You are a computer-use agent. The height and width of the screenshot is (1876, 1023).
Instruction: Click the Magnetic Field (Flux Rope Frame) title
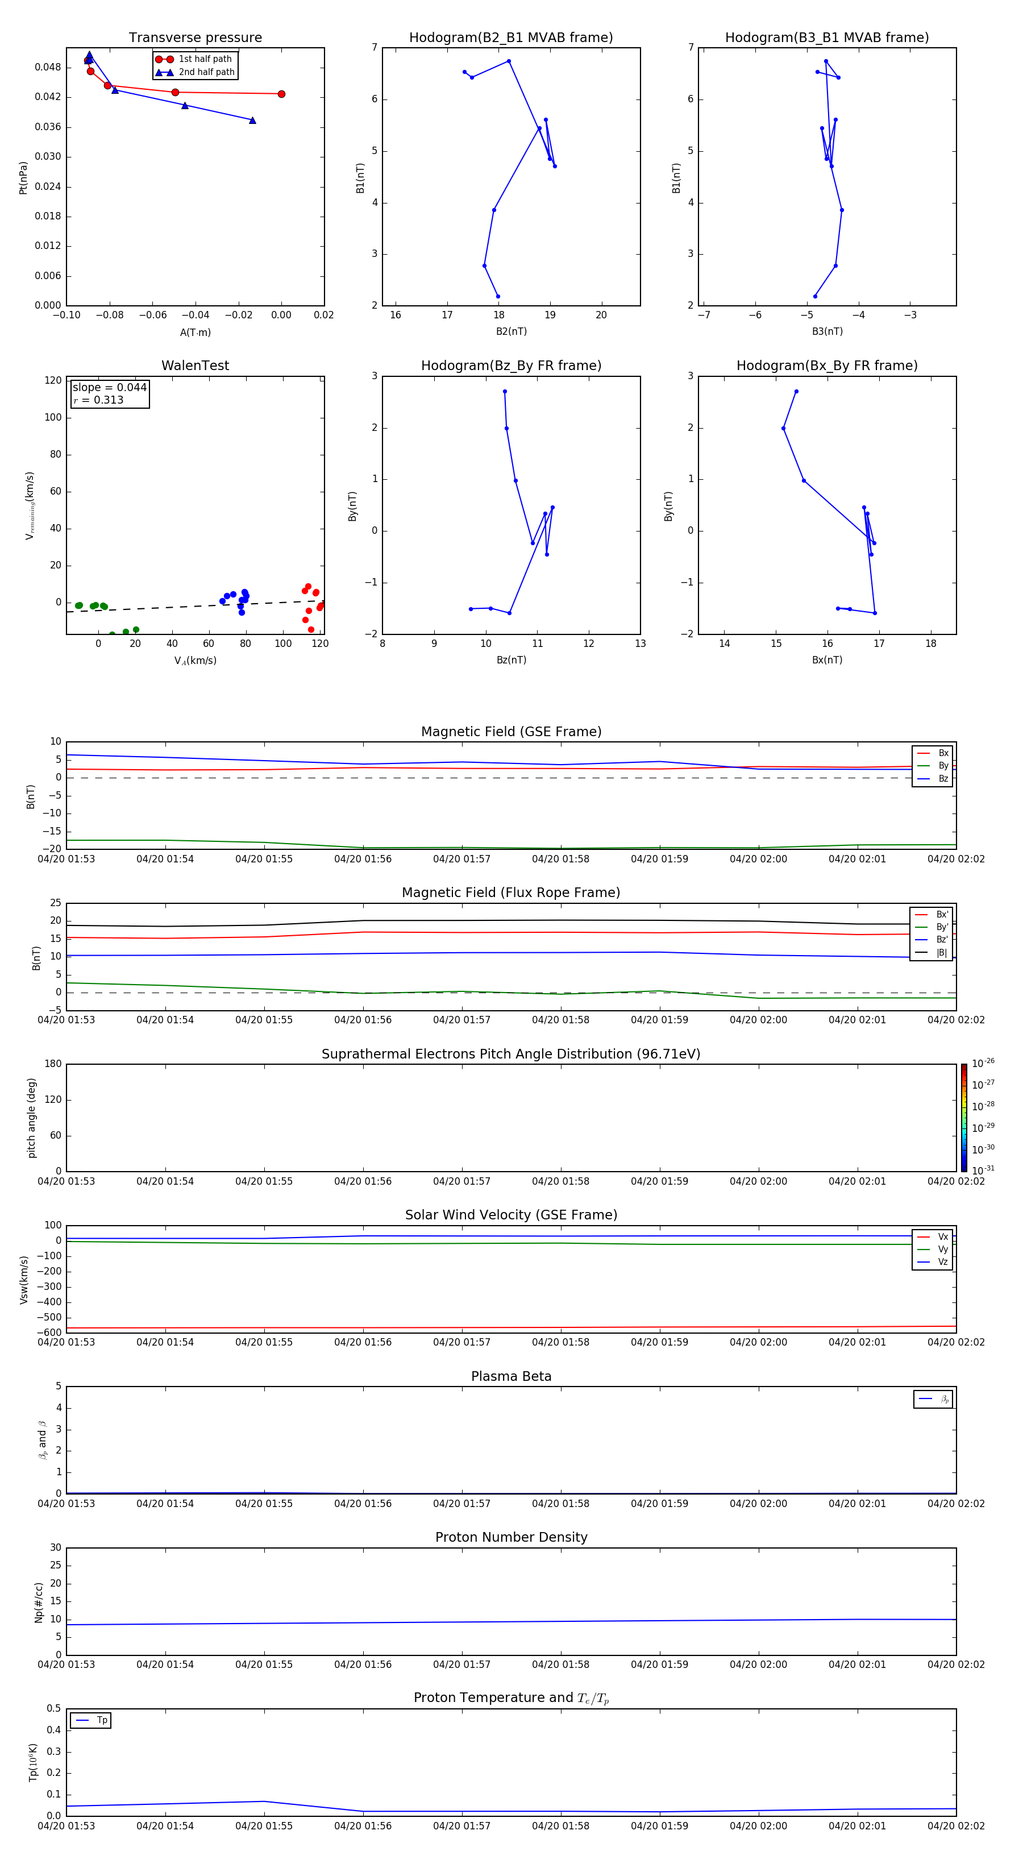[x=511, y=893]
